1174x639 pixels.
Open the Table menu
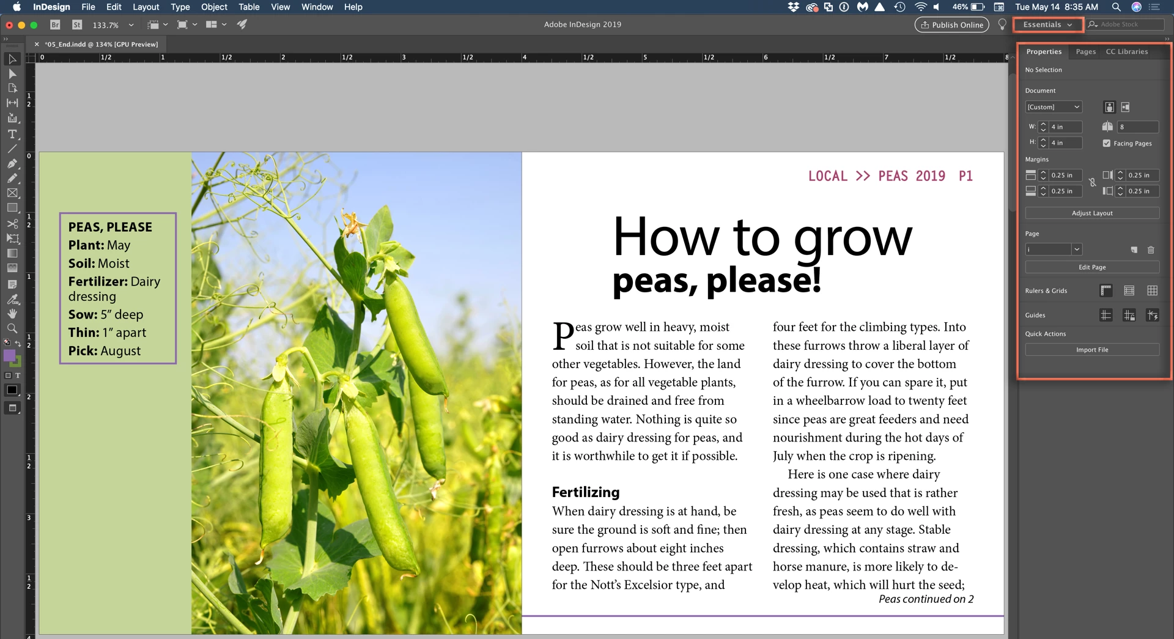click(249, 7)
